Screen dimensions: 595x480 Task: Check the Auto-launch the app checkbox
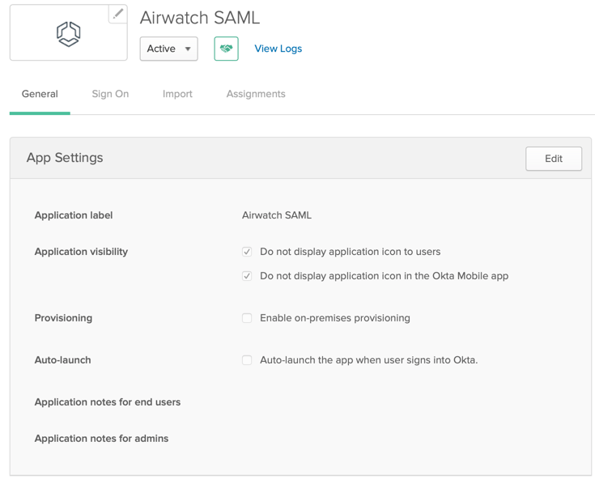pos(247,360)
